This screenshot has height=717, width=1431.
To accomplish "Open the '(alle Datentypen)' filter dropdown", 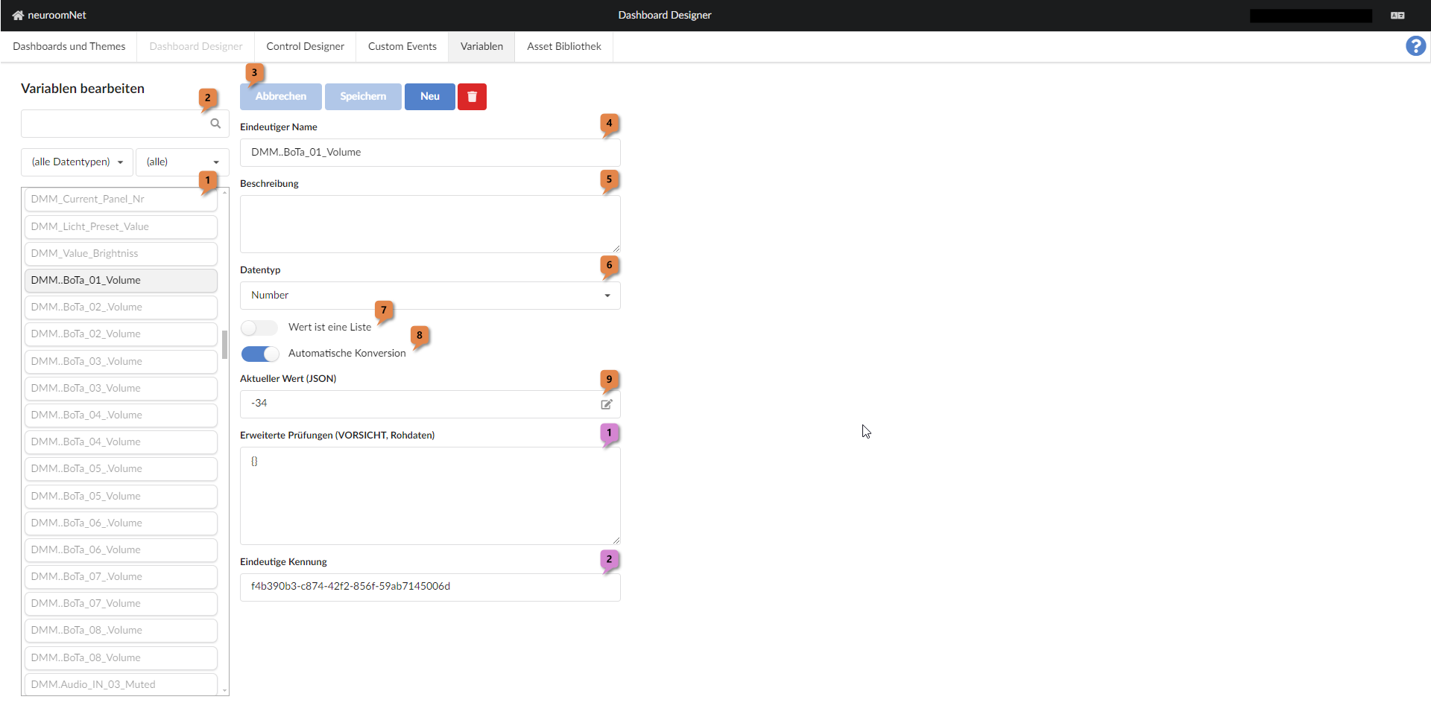I will point(76,162).
